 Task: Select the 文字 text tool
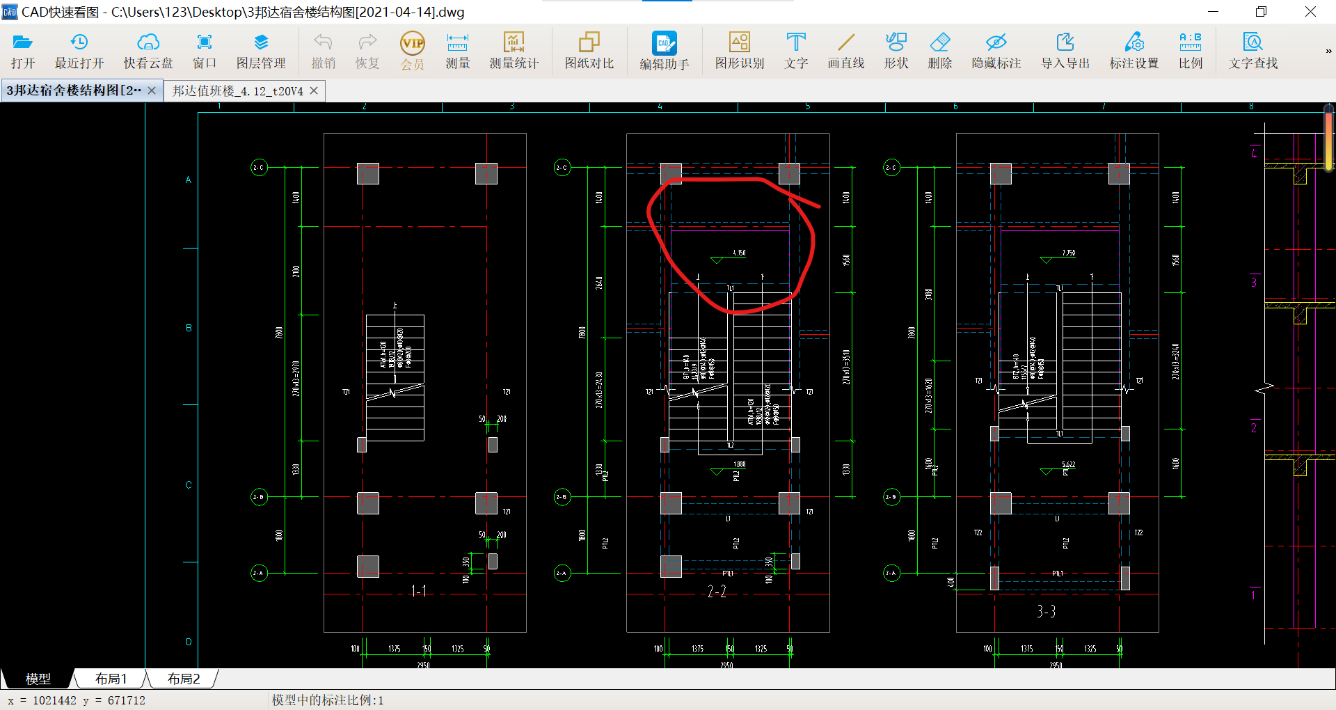tap(796, 52)
